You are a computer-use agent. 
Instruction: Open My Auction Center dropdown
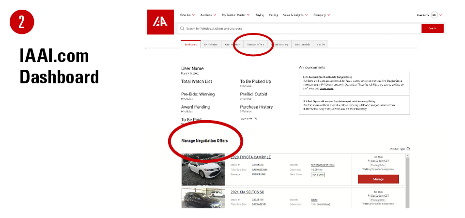pyautogui.click(x=235, y=15)
